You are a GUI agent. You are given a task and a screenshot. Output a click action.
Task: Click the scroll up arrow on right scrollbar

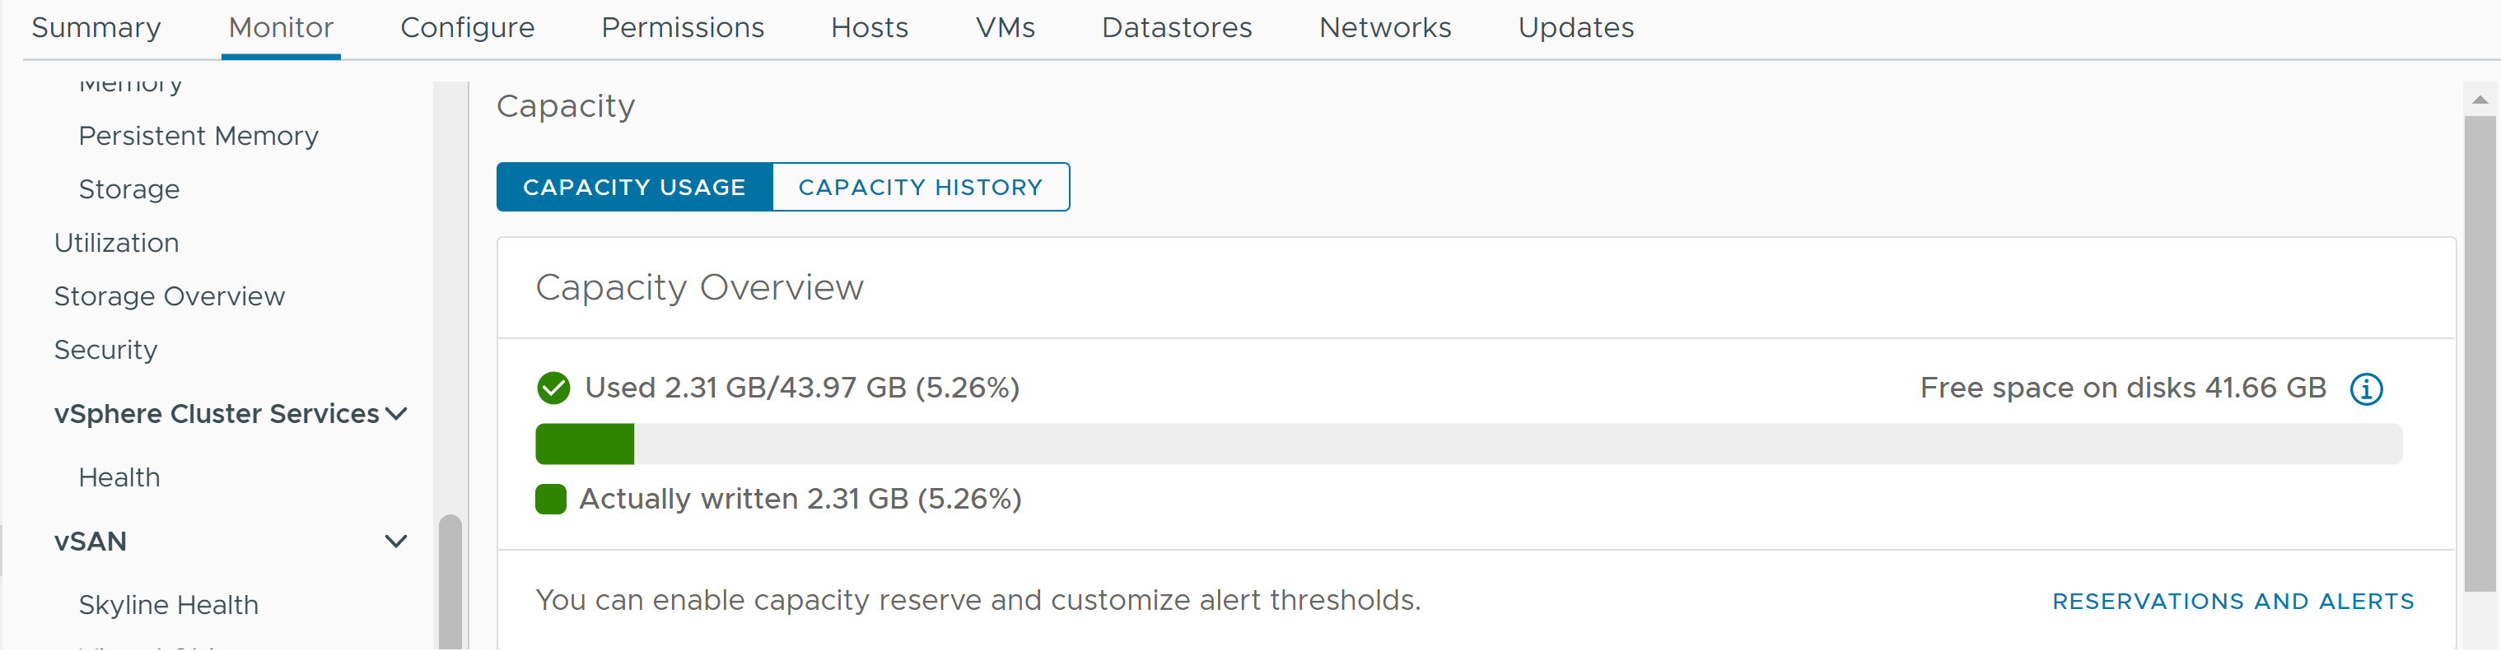pyautogui.click(x=2479, y=100)
